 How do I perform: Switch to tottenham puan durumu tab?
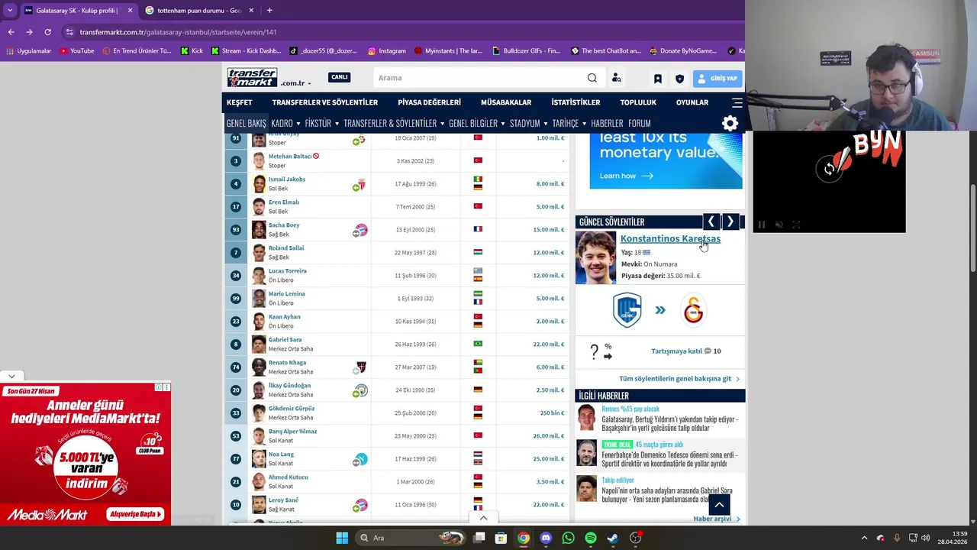pos(198,10)
